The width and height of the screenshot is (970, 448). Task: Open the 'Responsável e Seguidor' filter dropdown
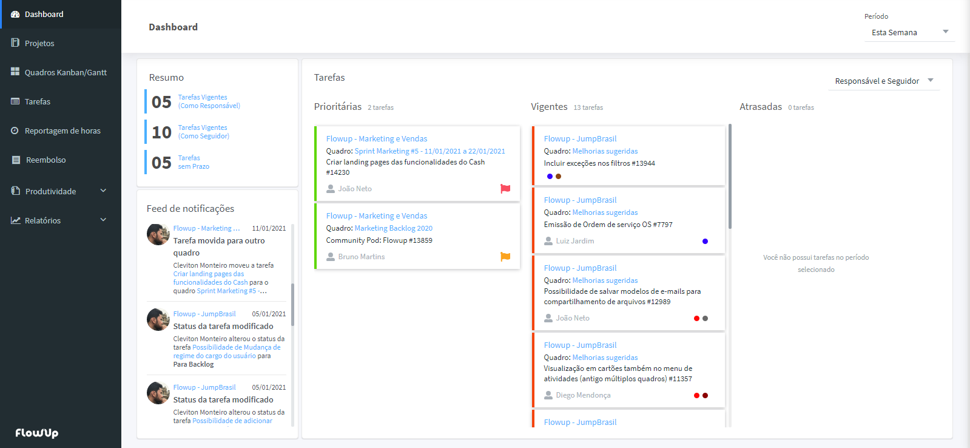coord(884,81)
